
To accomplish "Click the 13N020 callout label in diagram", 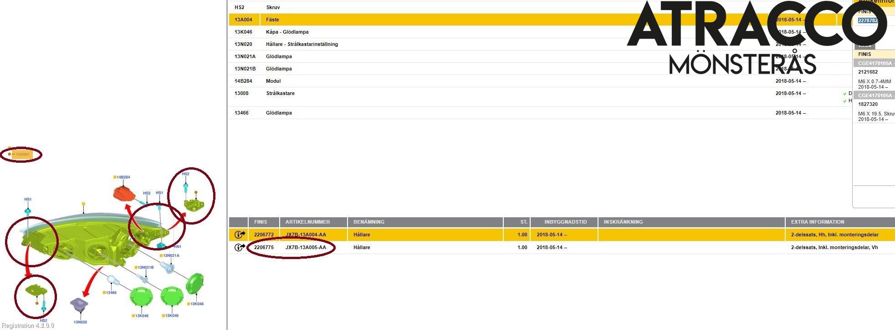I will tap(80, 322).
